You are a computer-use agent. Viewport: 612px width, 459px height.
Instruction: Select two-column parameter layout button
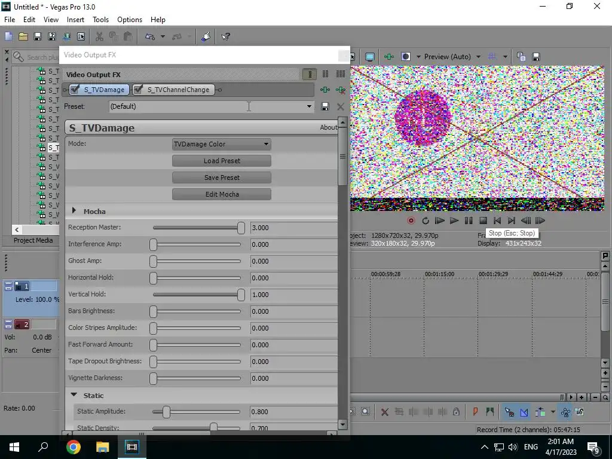click(325, 74)
